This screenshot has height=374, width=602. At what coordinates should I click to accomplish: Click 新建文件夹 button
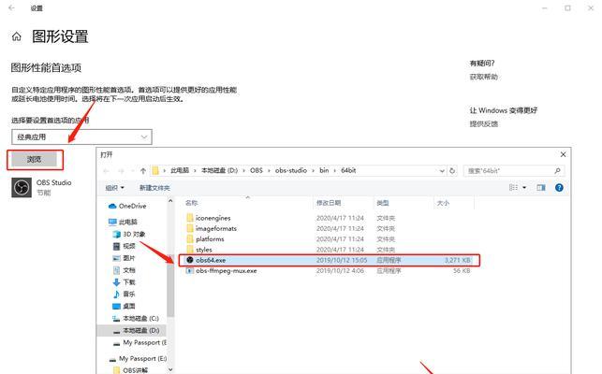[x=154, y=188]
